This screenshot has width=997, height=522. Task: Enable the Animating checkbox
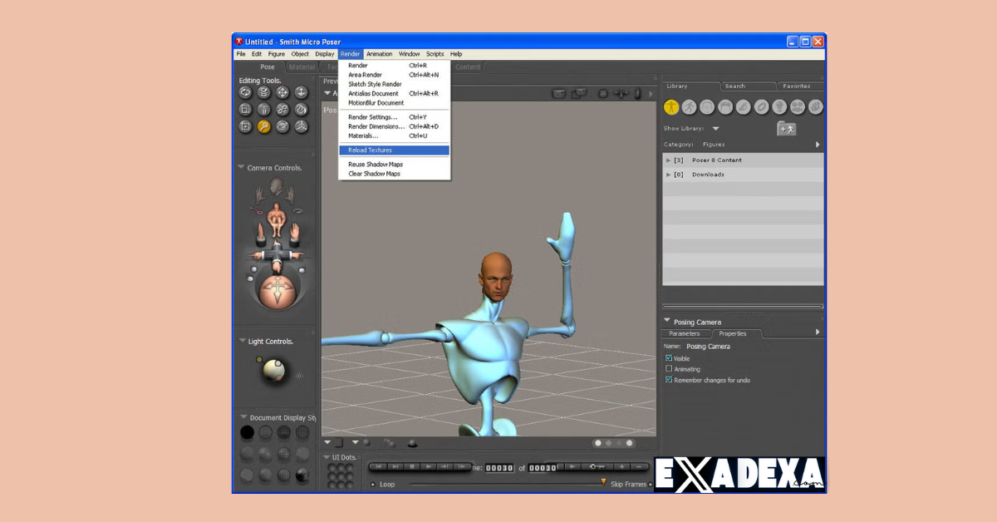coord(670,369)
